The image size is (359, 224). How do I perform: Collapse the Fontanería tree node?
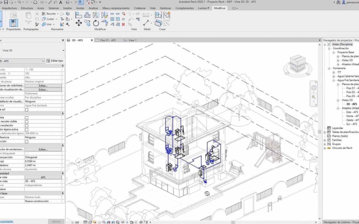(329, 68)
